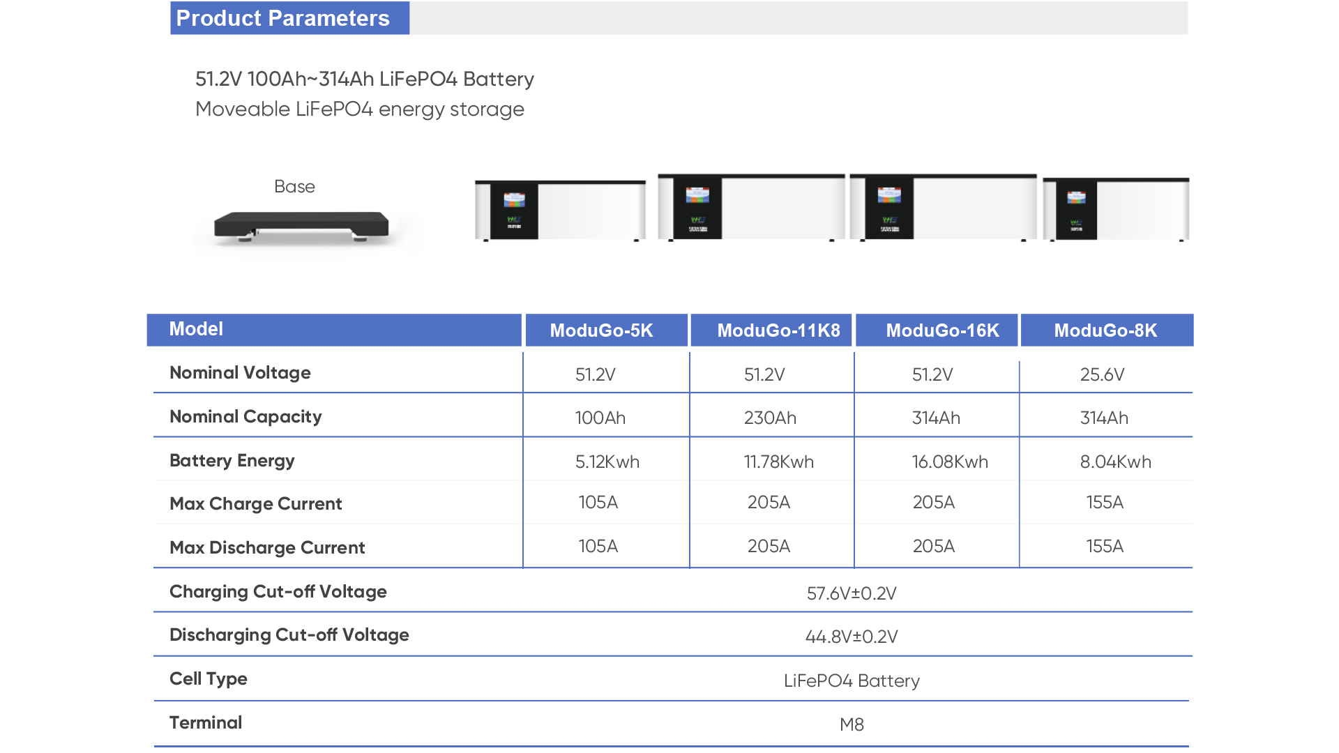Select the first battery unit image

point(560,210)
